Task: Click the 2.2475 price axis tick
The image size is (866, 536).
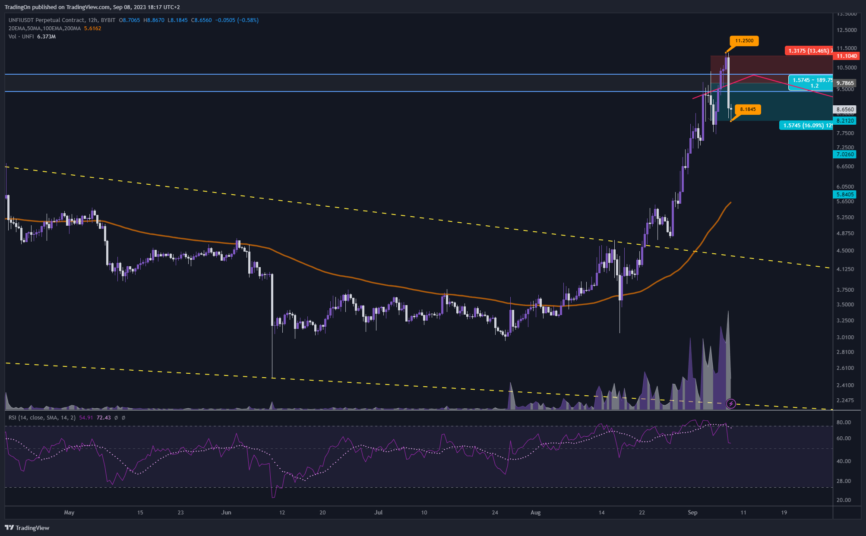Action: 845,400
